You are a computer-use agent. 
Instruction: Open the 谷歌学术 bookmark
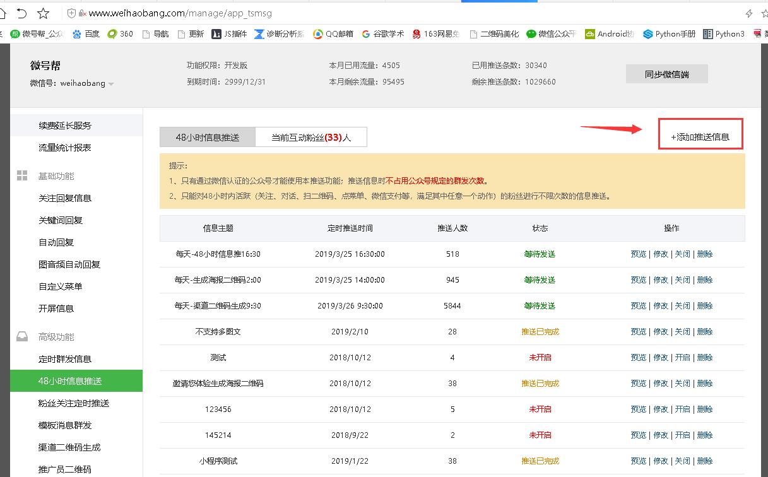tap(382, 34)
